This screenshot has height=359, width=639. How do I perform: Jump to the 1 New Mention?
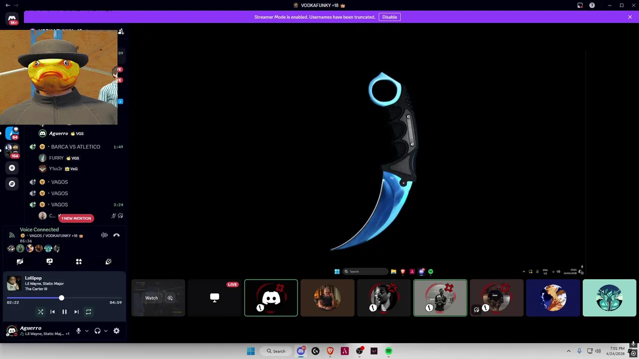tap(76, 218)
